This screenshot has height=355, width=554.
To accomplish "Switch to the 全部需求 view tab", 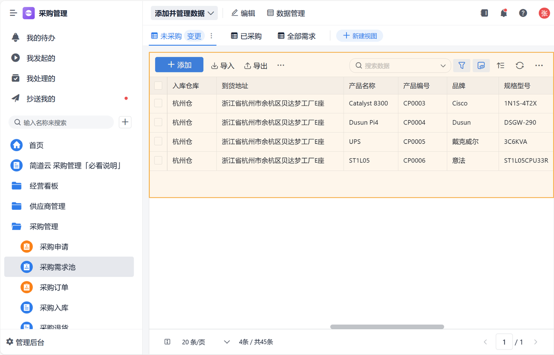I will tap(297, 36).
